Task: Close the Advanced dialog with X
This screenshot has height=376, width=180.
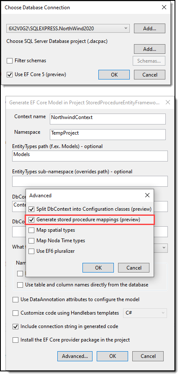Action: [147, 196]
